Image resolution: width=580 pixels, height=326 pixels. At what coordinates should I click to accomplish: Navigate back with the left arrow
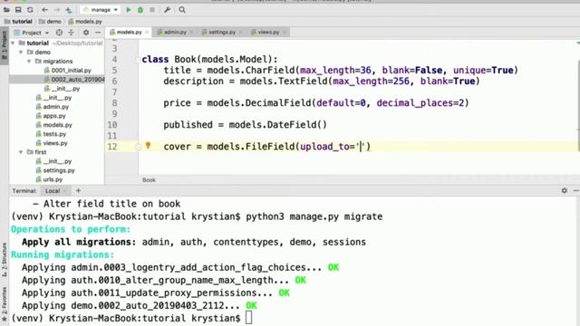coord(44,10)
